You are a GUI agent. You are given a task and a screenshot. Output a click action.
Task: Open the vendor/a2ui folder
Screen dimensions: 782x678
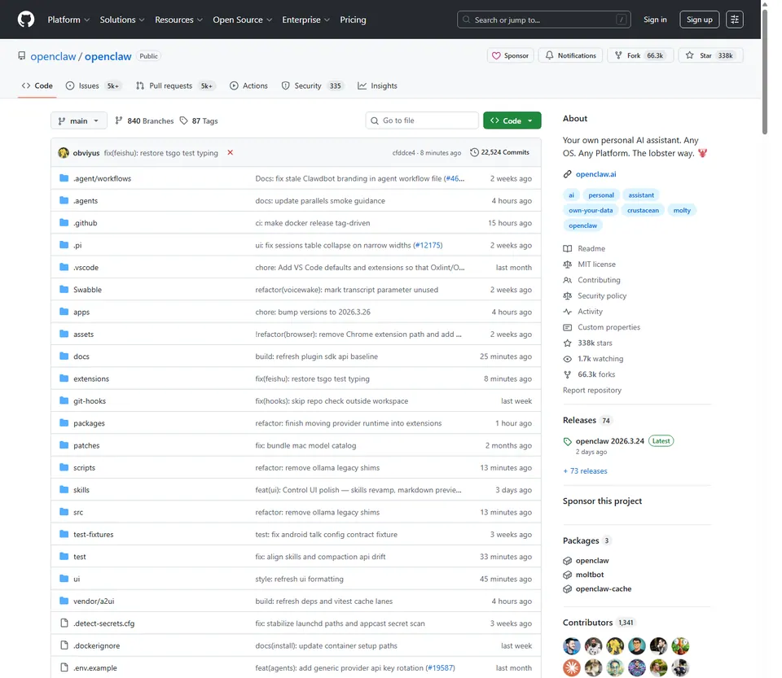pos(94,601)
